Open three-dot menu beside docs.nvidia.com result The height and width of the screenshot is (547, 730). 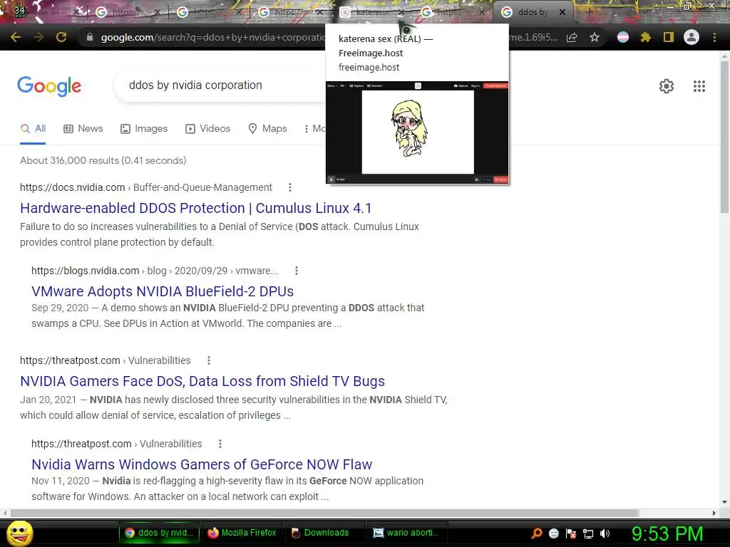click(290, 187)
